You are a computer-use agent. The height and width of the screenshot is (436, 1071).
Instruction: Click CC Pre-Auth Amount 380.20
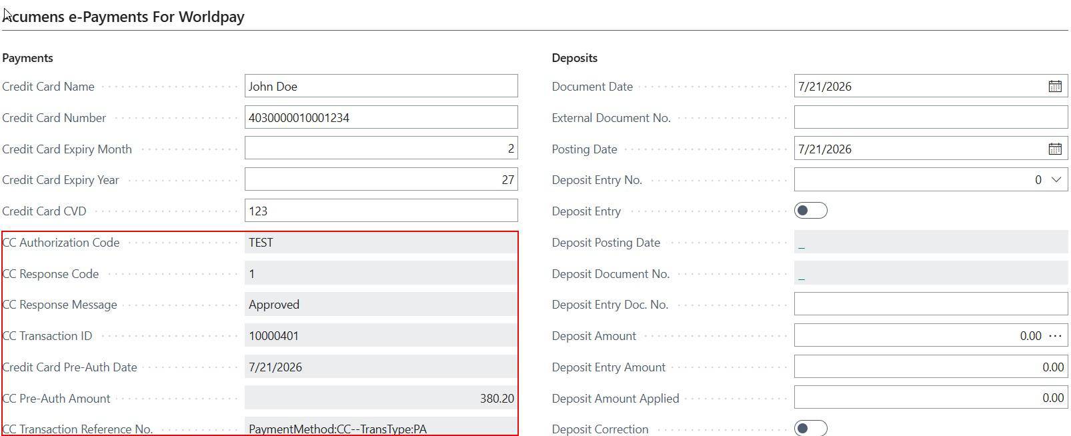(381, 398)
